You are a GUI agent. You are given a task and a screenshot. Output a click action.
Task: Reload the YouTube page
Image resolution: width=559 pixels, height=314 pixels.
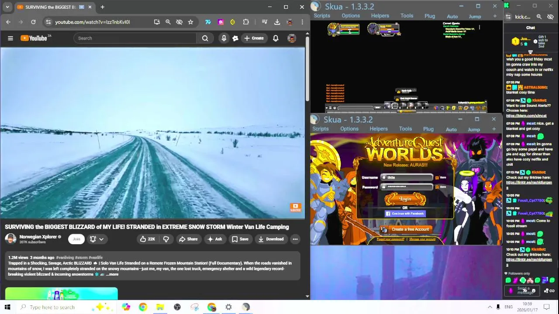click(33, 22)
